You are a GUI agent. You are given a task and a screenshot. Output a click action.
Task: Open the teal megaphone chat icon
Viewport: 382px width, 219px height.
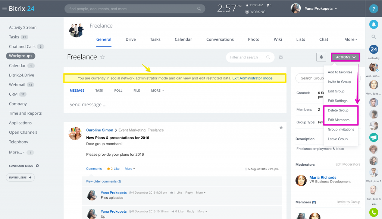373,137
